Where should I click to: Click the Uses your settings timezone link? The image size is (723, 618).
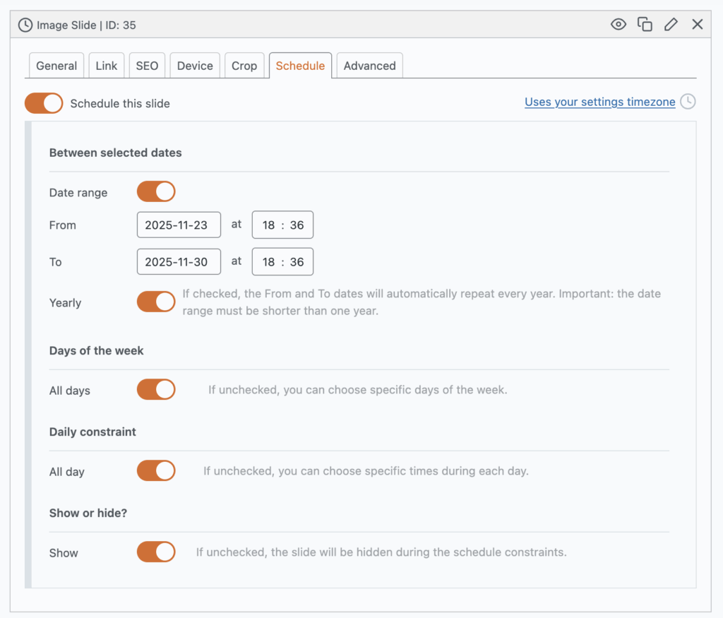[599, 102]
